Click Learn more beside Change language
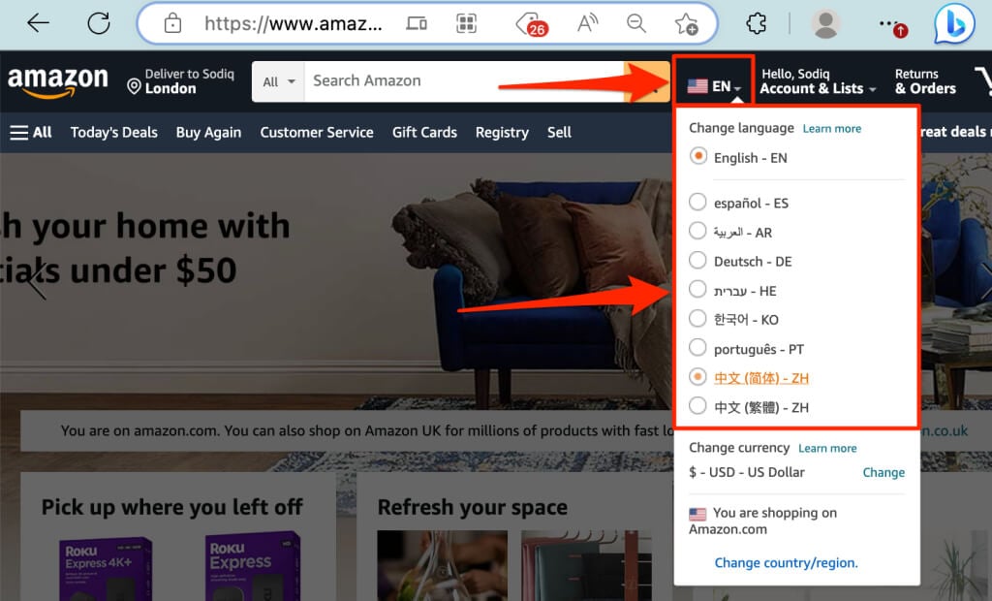The height and width of the screenshot is (601, 992). click(832, 129)
